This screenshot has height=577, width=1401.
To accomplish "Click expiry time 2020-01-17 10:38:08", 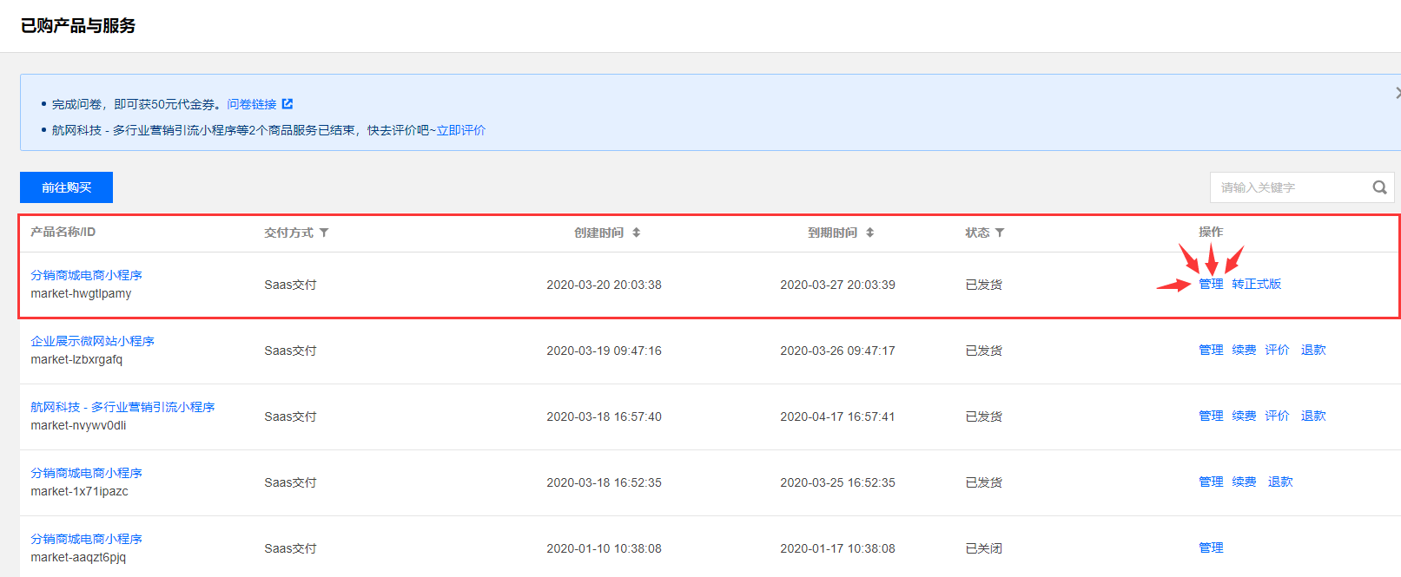I will tap(837, 548).
